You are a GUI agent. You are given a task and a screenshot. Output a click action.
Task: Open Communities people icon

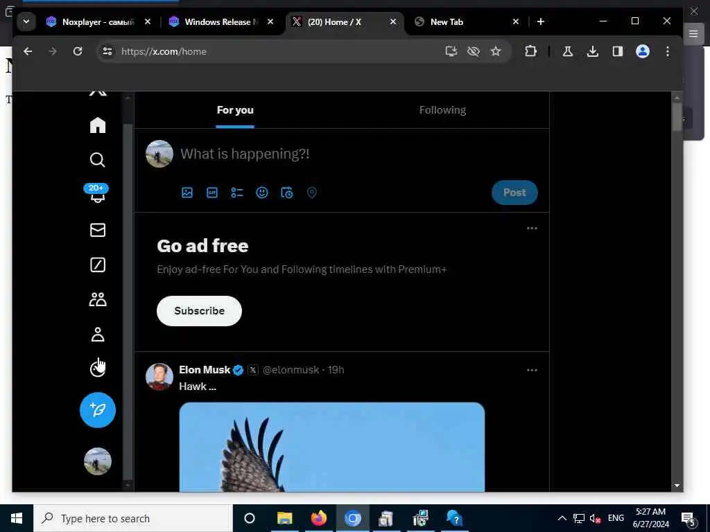(x=97, y=299)
